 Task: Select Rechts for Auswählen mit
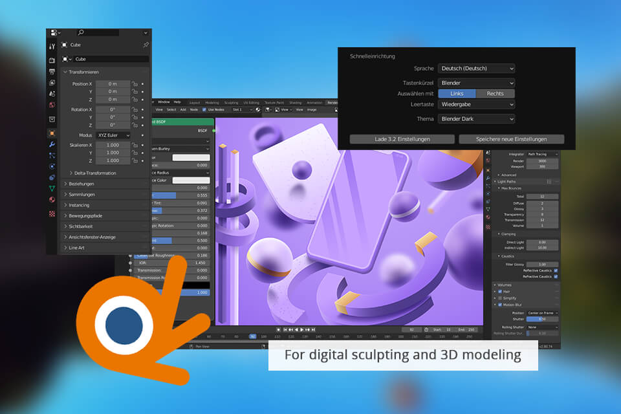[495, 94]
